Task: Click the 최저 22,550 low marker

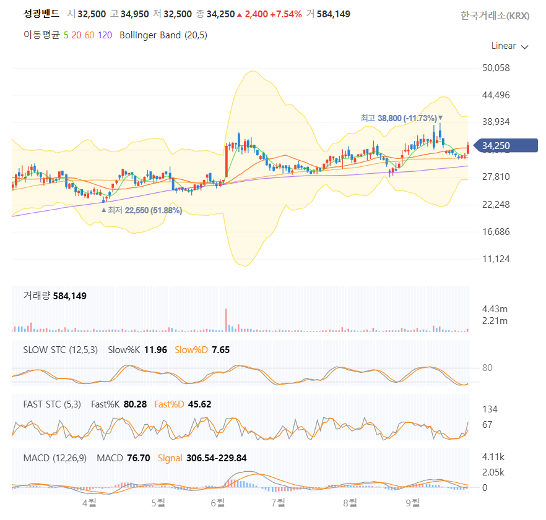Action: (142, 210)
